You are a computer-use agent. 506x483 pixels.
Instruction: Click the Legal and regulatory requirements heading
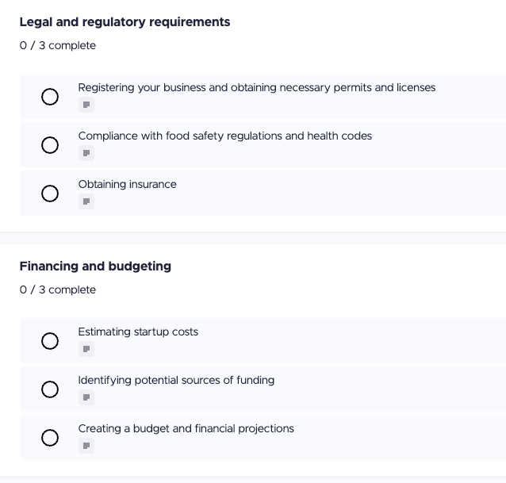click(125, 22)
